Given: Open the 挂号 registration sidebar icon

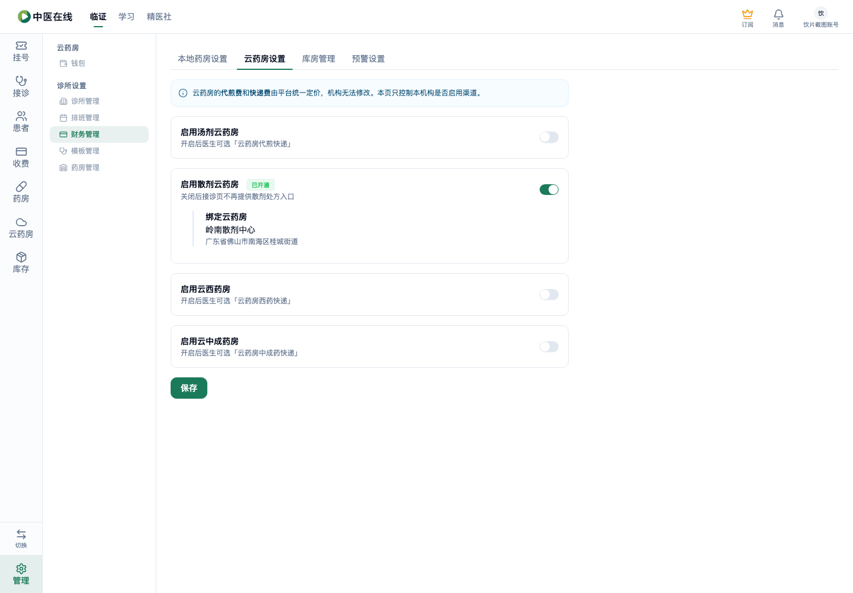Looking at the screenshot, I should click(21, 46).
